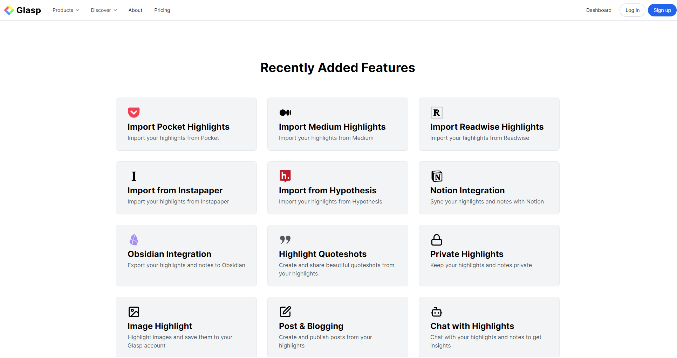Open the Image Highlight feature heading
Viewport: 677px width, 358px height.
[160, 326]
